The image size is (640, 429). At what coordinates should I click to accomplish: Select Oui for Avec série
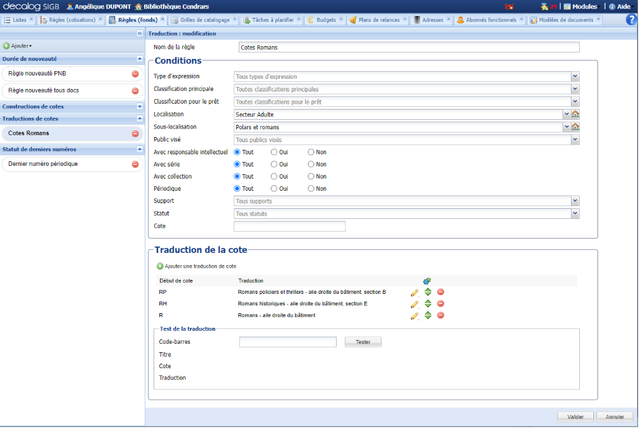pos(274,165)
